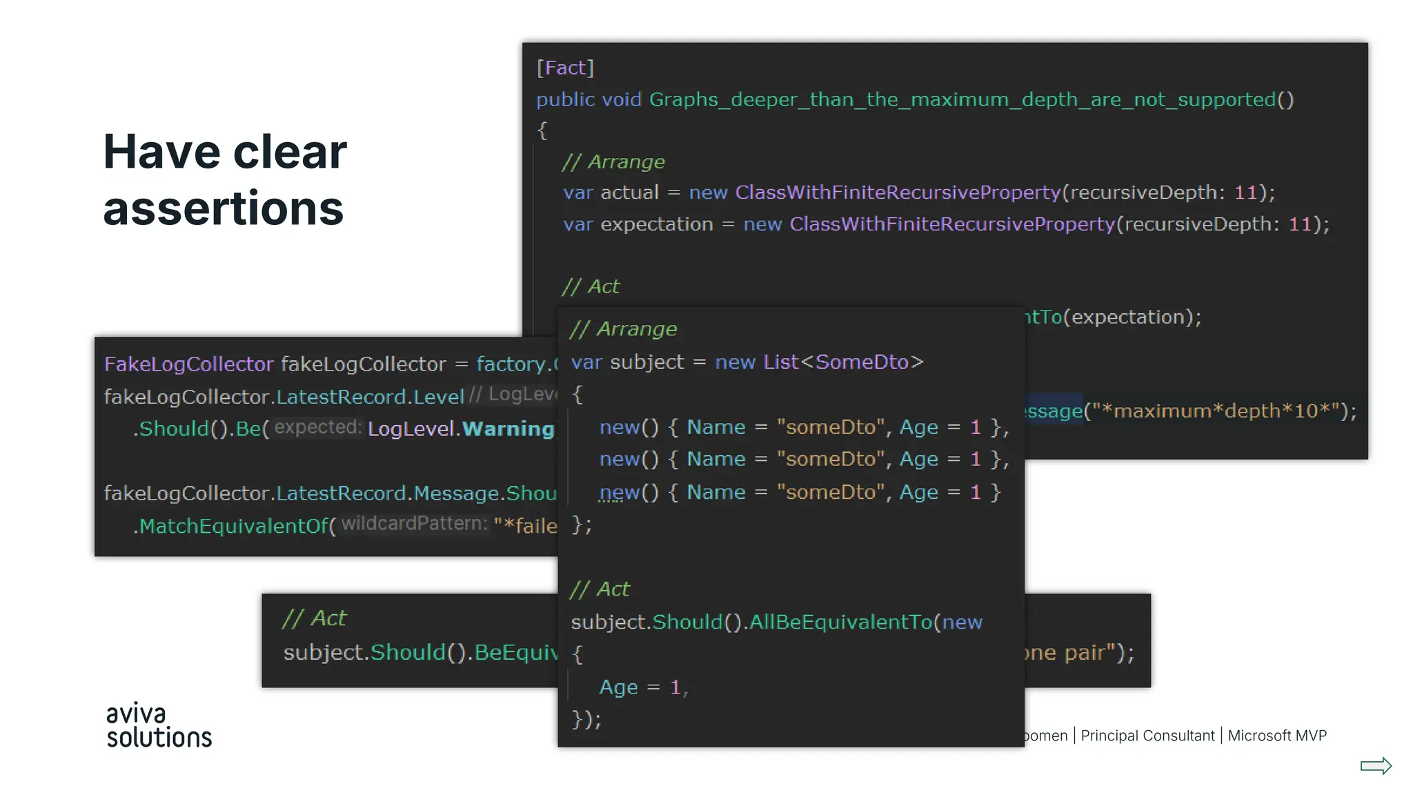Click 'fakeLogCollector.LatestRecord.Level' text

click(x=284, y=397)
